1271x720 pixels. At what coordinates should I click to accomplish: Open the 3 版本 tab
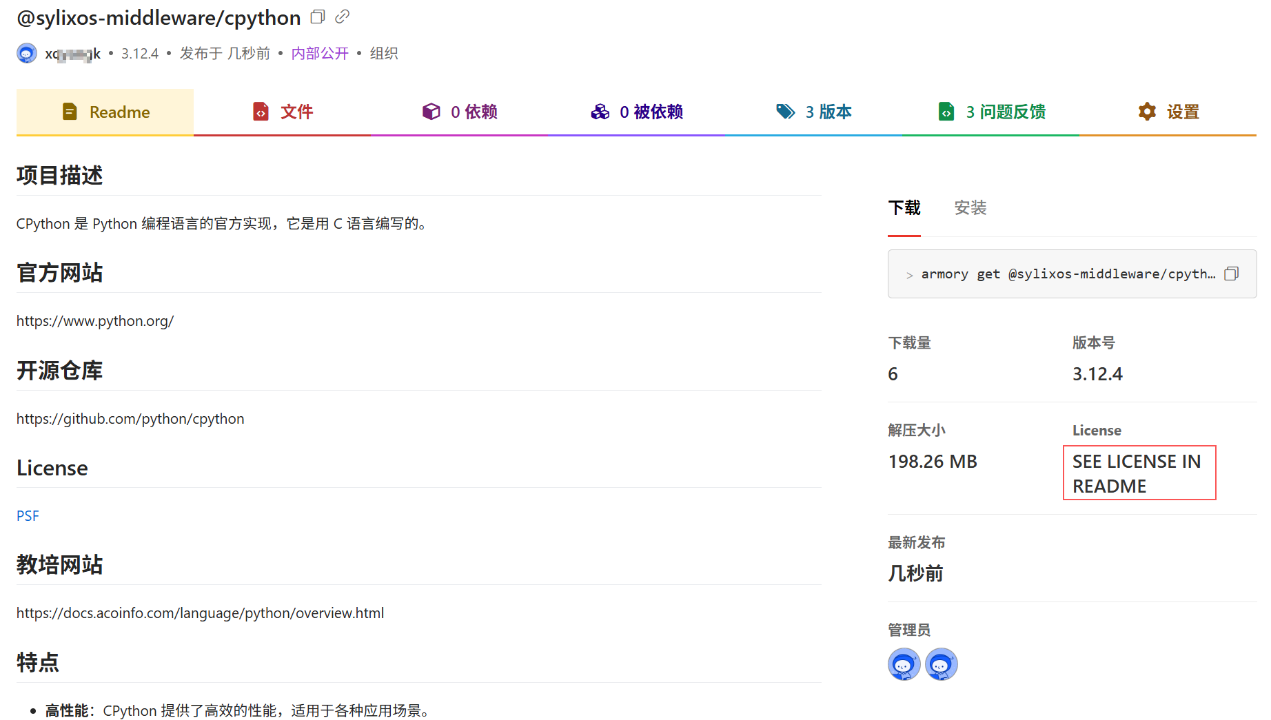pyautogui.click(x=813, y=112)
